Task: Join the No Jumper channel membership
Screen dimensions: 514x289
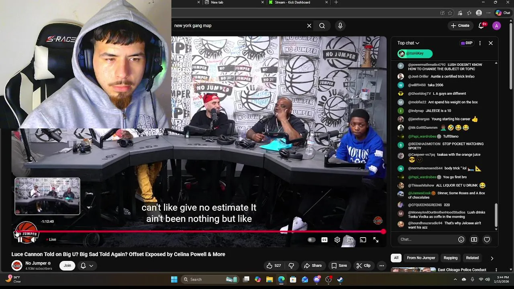Action: coord(67,265)
